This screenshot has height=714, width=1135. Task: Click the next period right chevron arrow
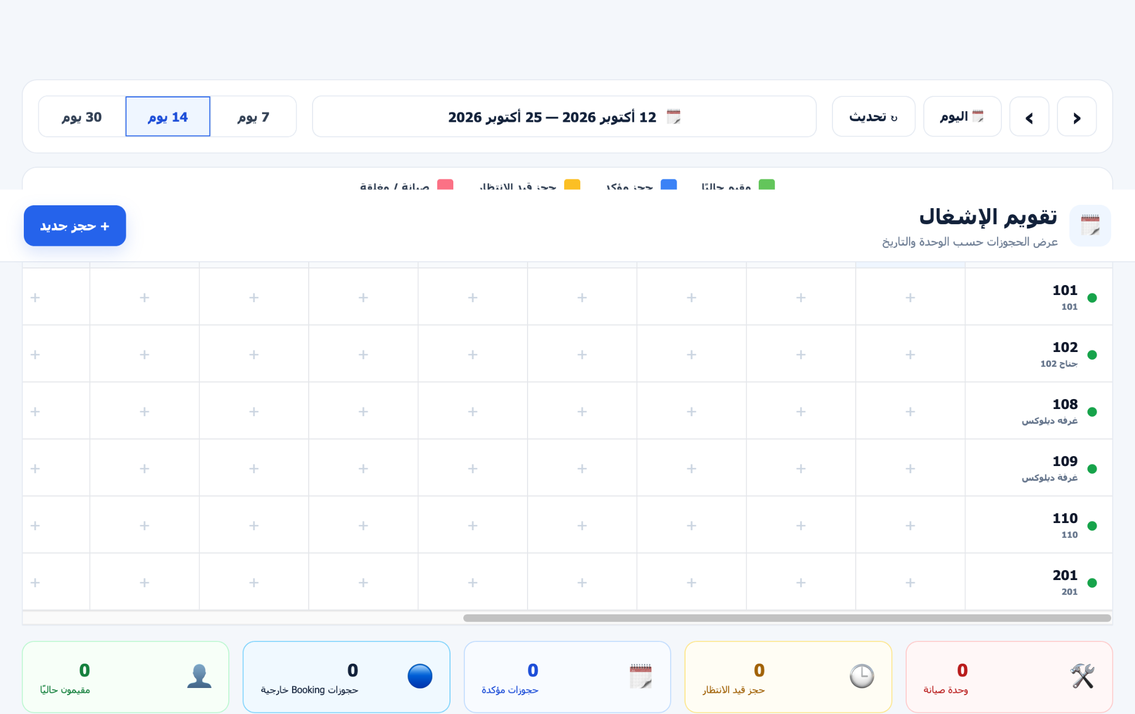point(1076,117)
